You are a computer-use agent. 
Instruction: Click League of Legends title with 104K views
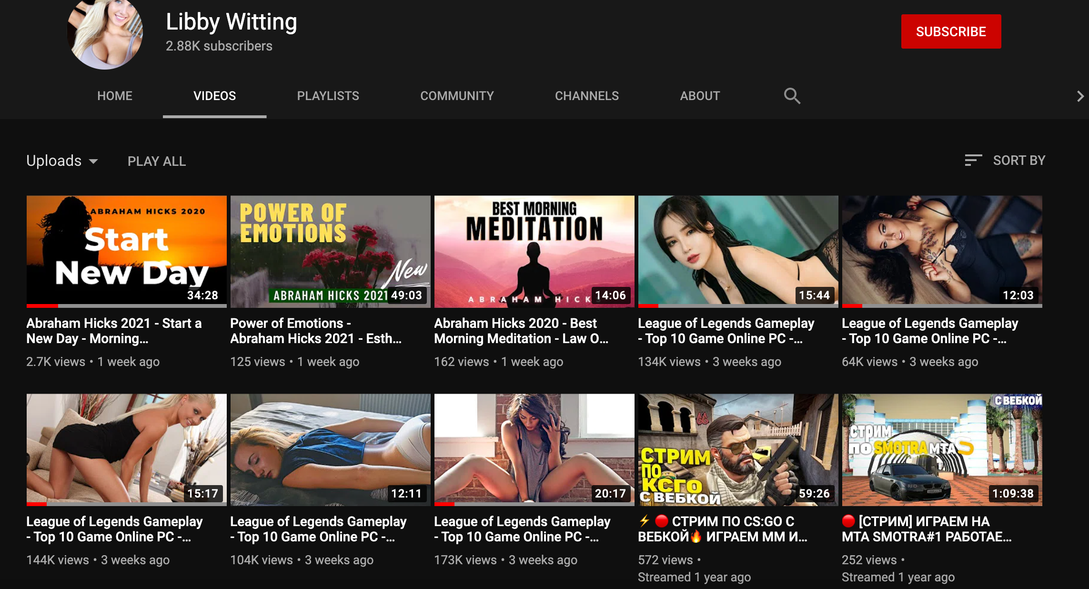[318, 529]
